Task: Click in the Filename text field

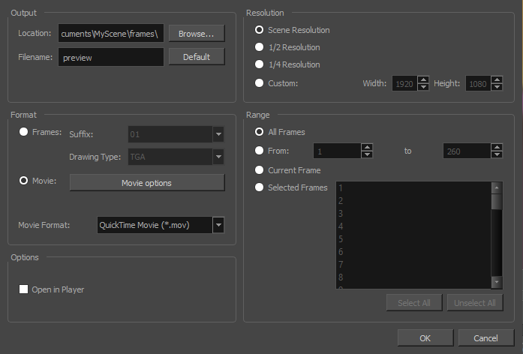Action: 110,56
